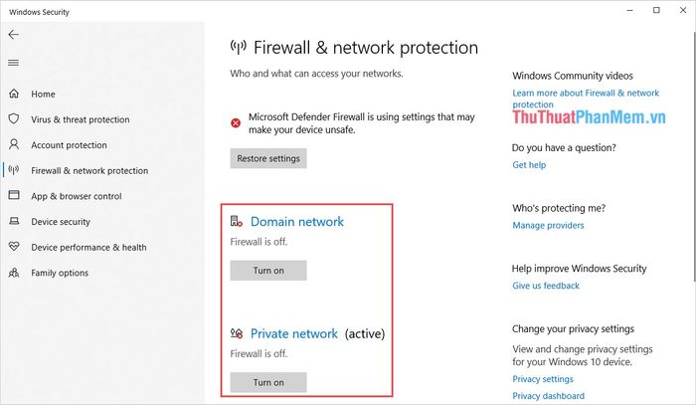Image resolution: width=696 pixels, height=405 pixels.
Task: Click the App & browser control window icon
Action: click(x=14, y=195)
